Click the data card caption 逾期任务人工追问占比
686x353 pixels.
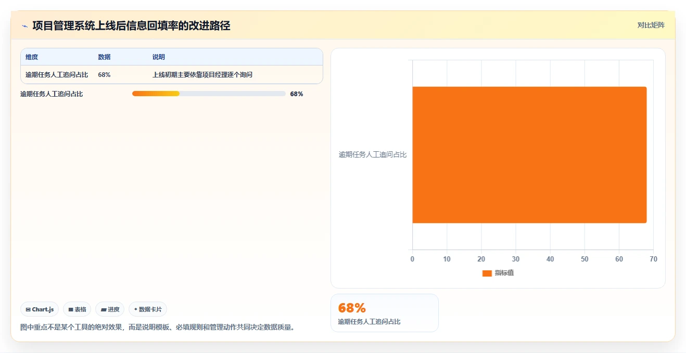(369, 322)
